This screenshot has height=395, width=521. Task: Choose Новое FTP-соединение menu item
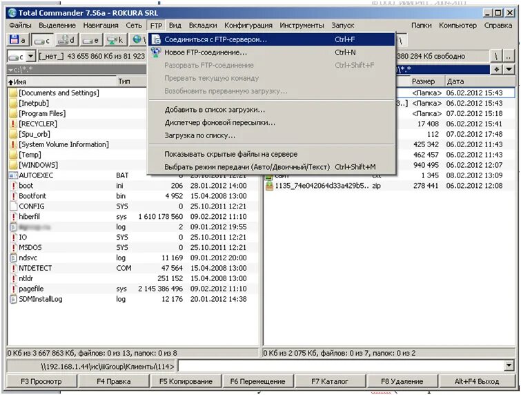[x=271, y=52]
